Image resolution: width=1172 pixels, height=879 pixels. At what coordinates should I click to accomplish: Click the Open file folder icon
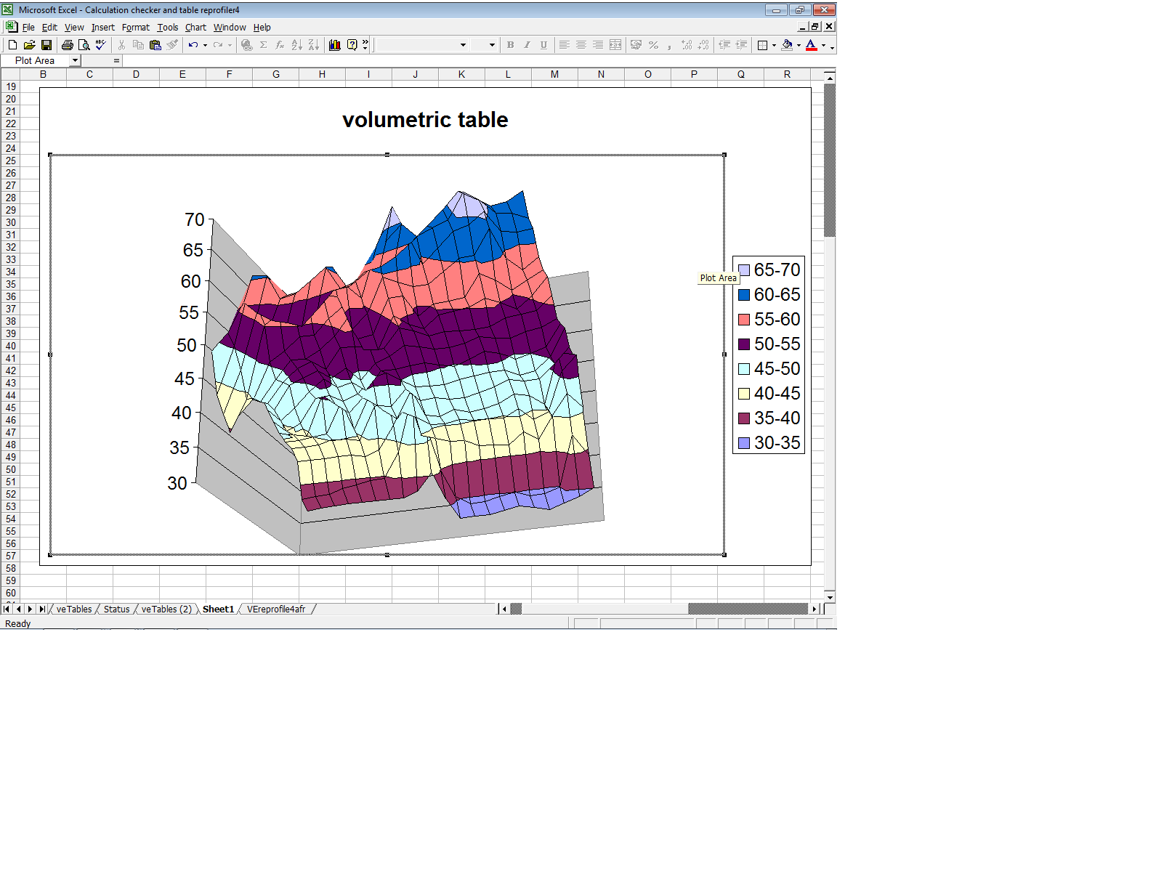pos(29,45)
